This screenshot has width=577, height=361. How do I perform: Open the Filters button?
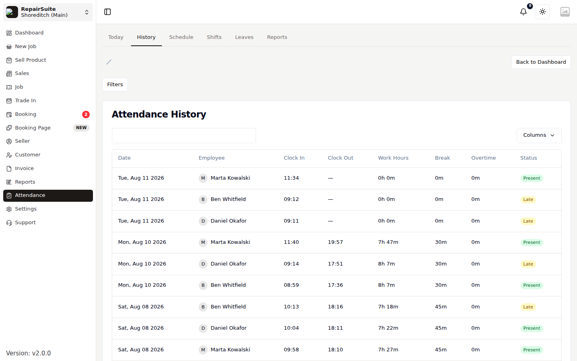point(115,85)
